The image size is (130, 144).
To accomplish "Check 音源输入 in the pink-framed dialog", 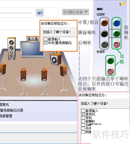I will pos(83,111).
